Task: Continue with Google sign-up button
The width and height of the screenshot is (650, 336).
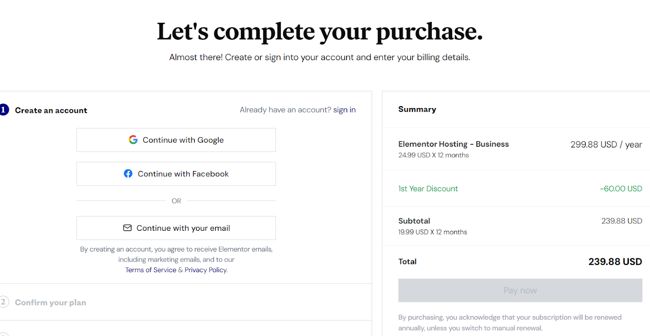Action: 176,140
